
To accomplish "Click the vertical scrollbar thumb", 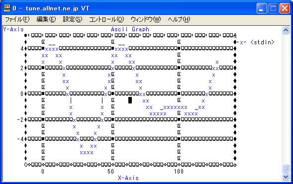I will coord(286,168).
